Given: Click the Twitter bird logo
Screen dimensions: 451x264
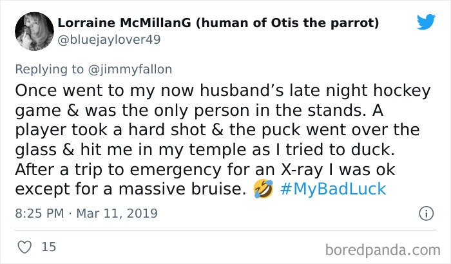Looking at the screenshot, I should click(x=426, y=22).
